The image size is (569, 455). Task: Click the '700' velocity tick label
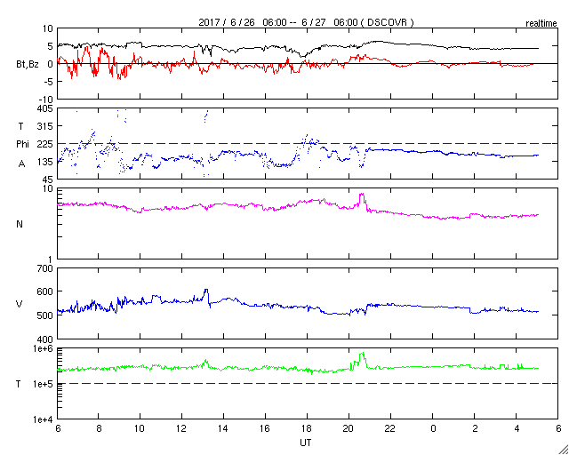click(x=45, y=268)
